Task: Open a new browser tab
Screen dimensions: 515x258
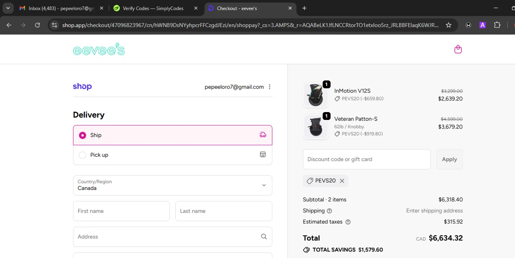Action: pos(304,8)
